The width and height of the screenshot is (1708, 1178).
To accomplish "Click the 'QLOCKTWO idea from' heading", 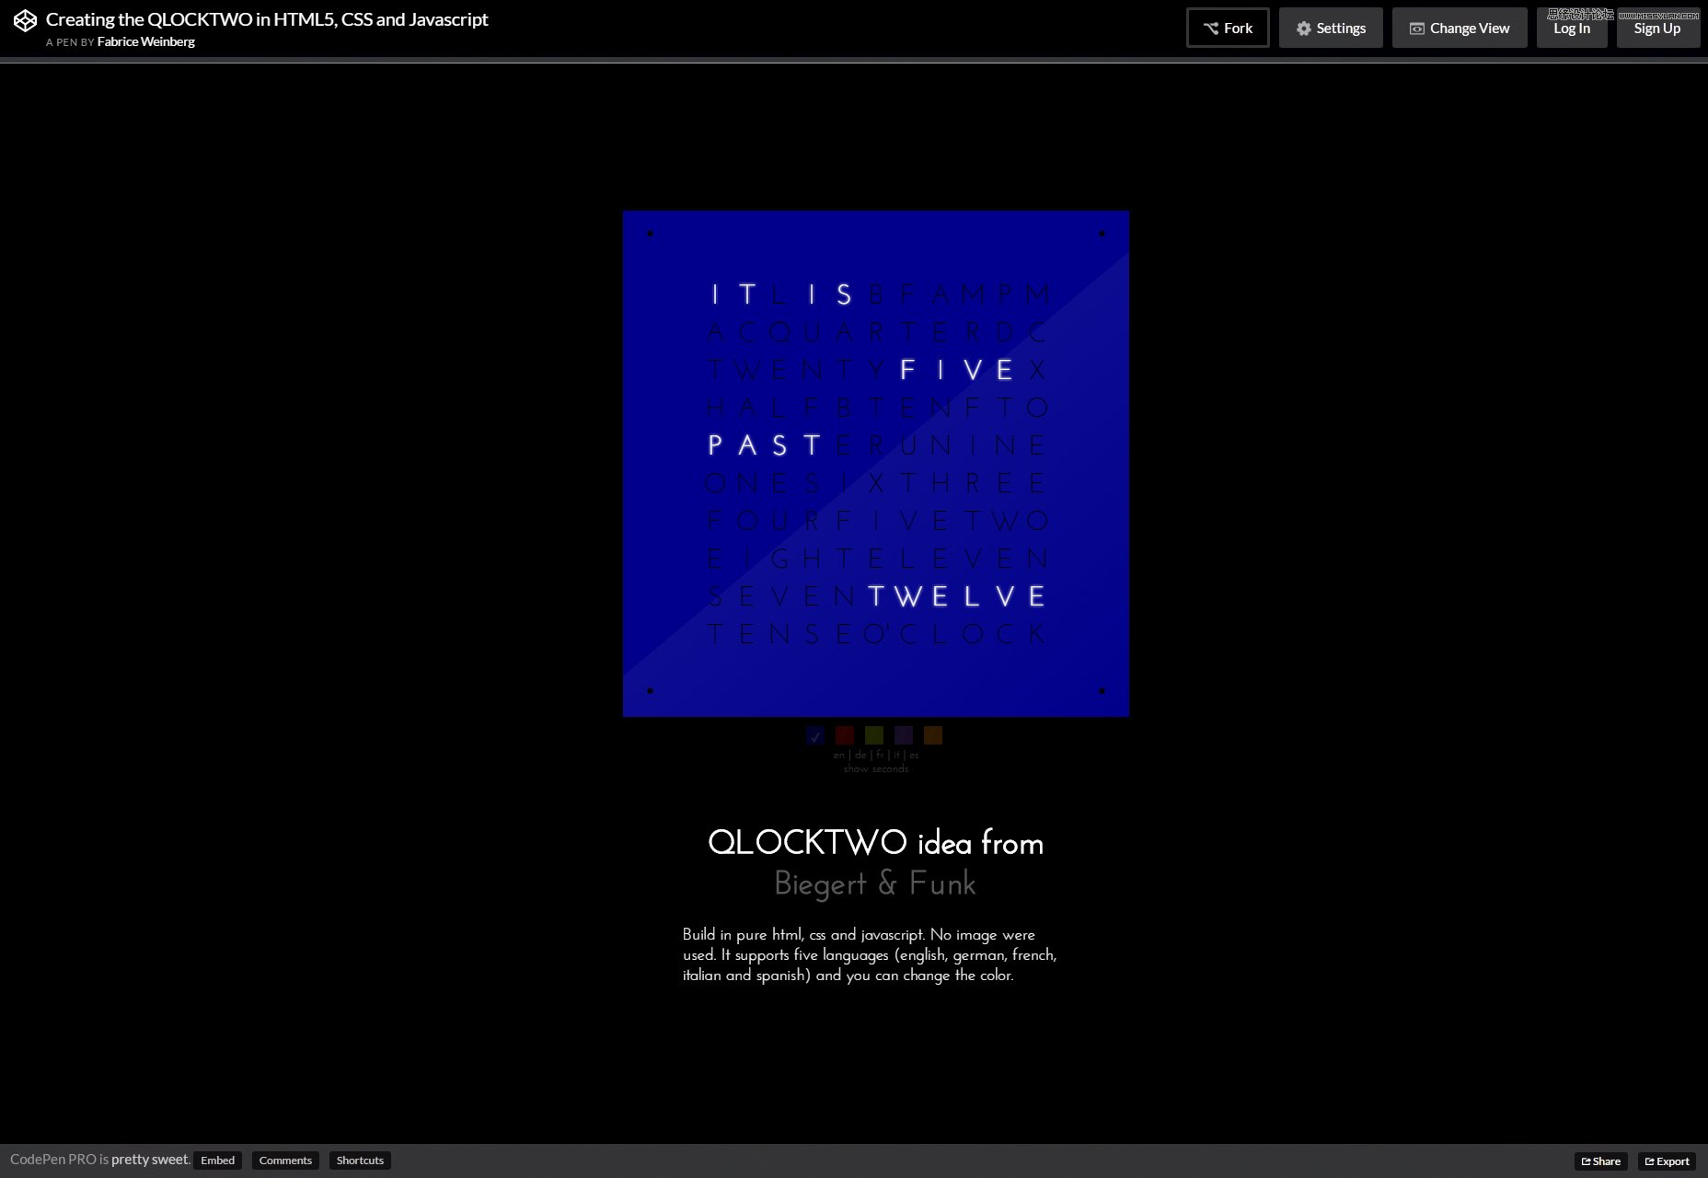I will pos(875,843).
